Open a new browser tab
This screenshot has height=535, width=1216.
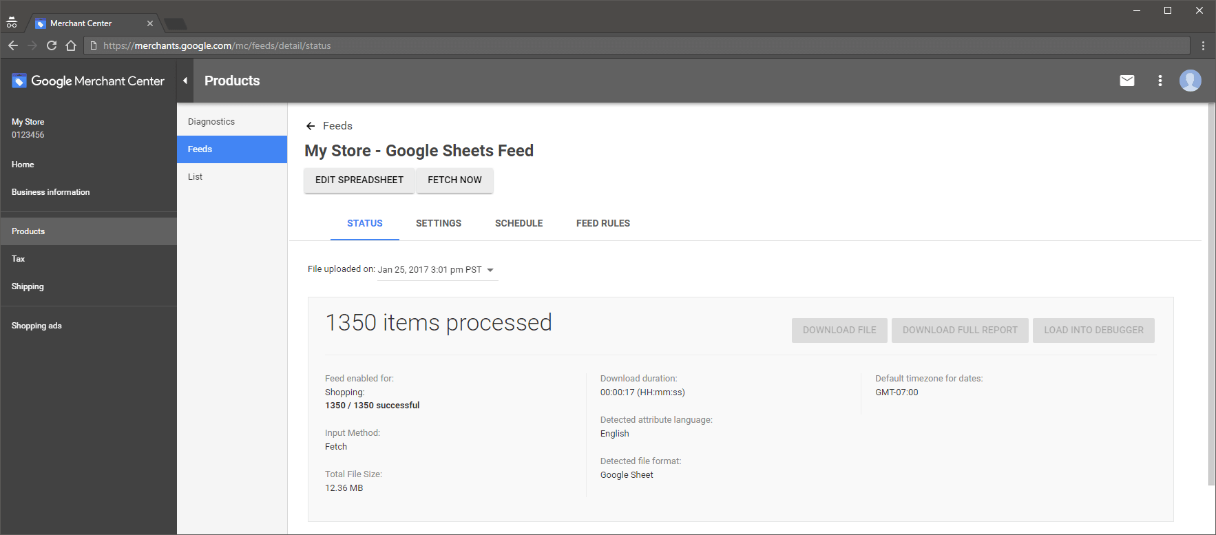coord(176,24)
